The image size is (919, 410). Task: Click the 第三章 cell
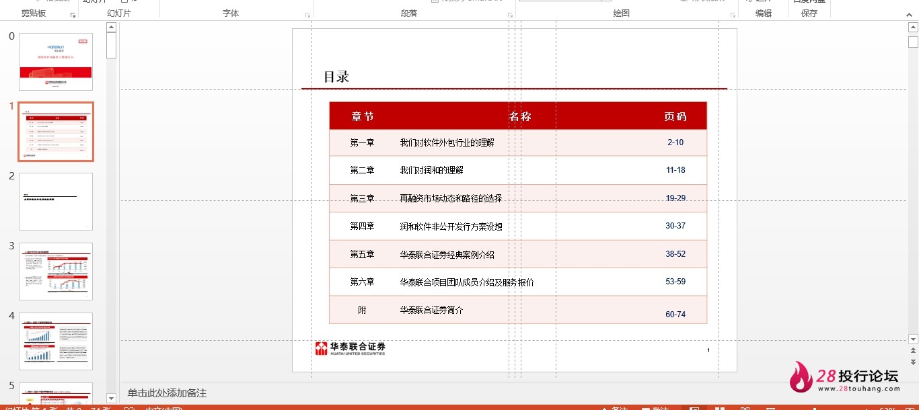pos(363,198)
